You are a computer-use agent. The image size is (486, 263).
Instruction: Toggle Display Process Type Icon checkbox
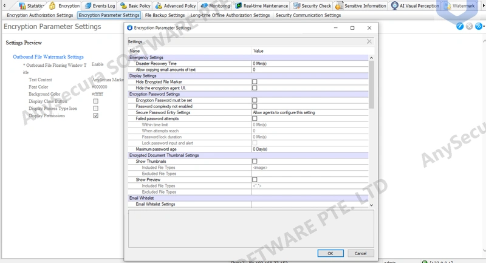(x=96, y=109)
